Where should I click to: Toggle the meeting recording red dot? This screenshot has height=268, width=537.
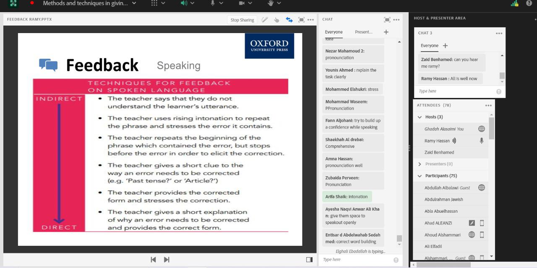[x=32, y=3]
